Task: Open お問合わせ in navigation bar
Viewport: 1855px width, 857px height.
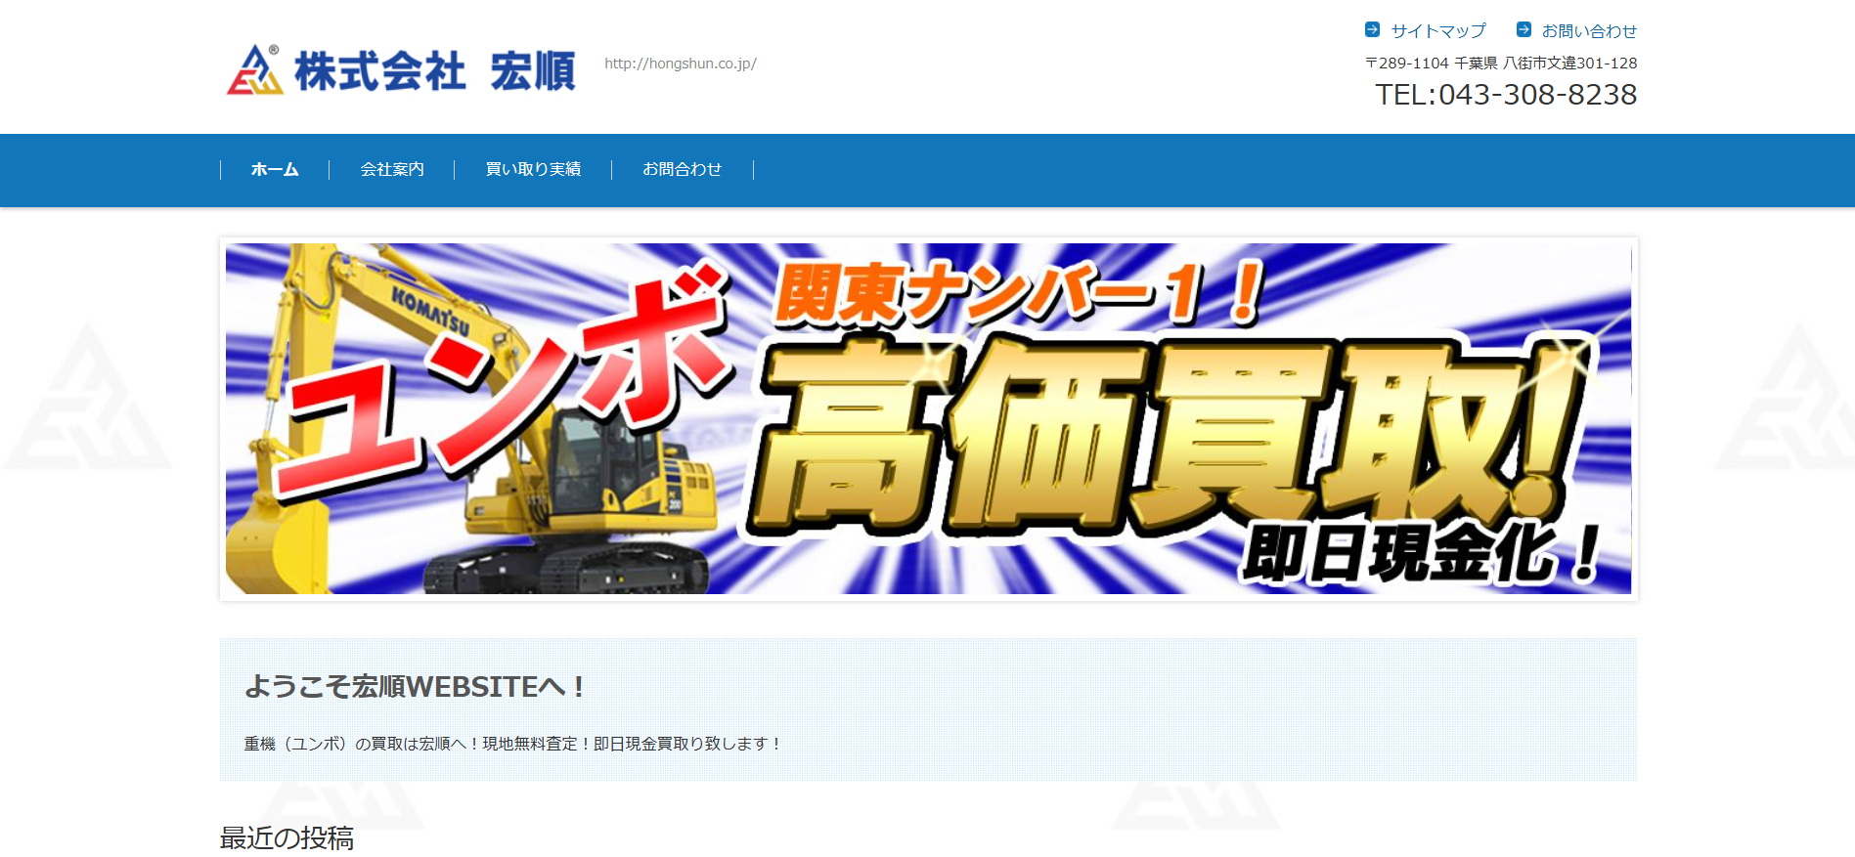Action: 682,169
